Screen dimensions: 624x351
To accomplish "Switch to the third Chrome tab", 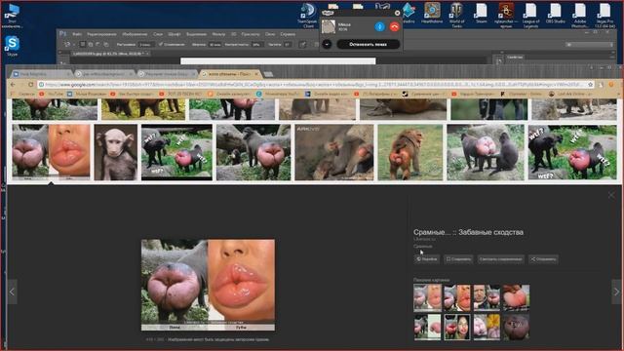I will [167, 74].
